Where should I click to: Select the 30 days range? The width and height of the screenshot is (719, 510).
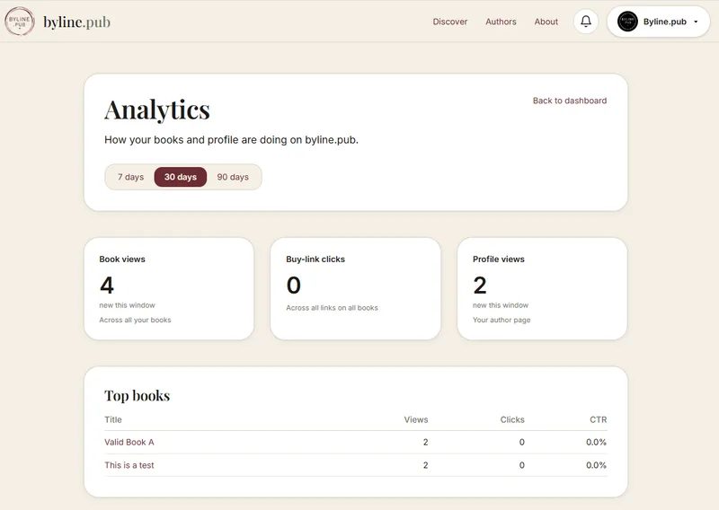[x=181, y=177]
